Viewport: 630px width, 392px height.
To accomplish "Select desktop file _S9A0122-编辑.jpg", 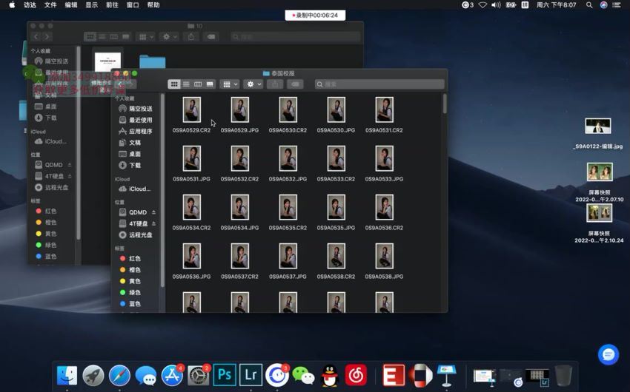I will pos(598,134).
